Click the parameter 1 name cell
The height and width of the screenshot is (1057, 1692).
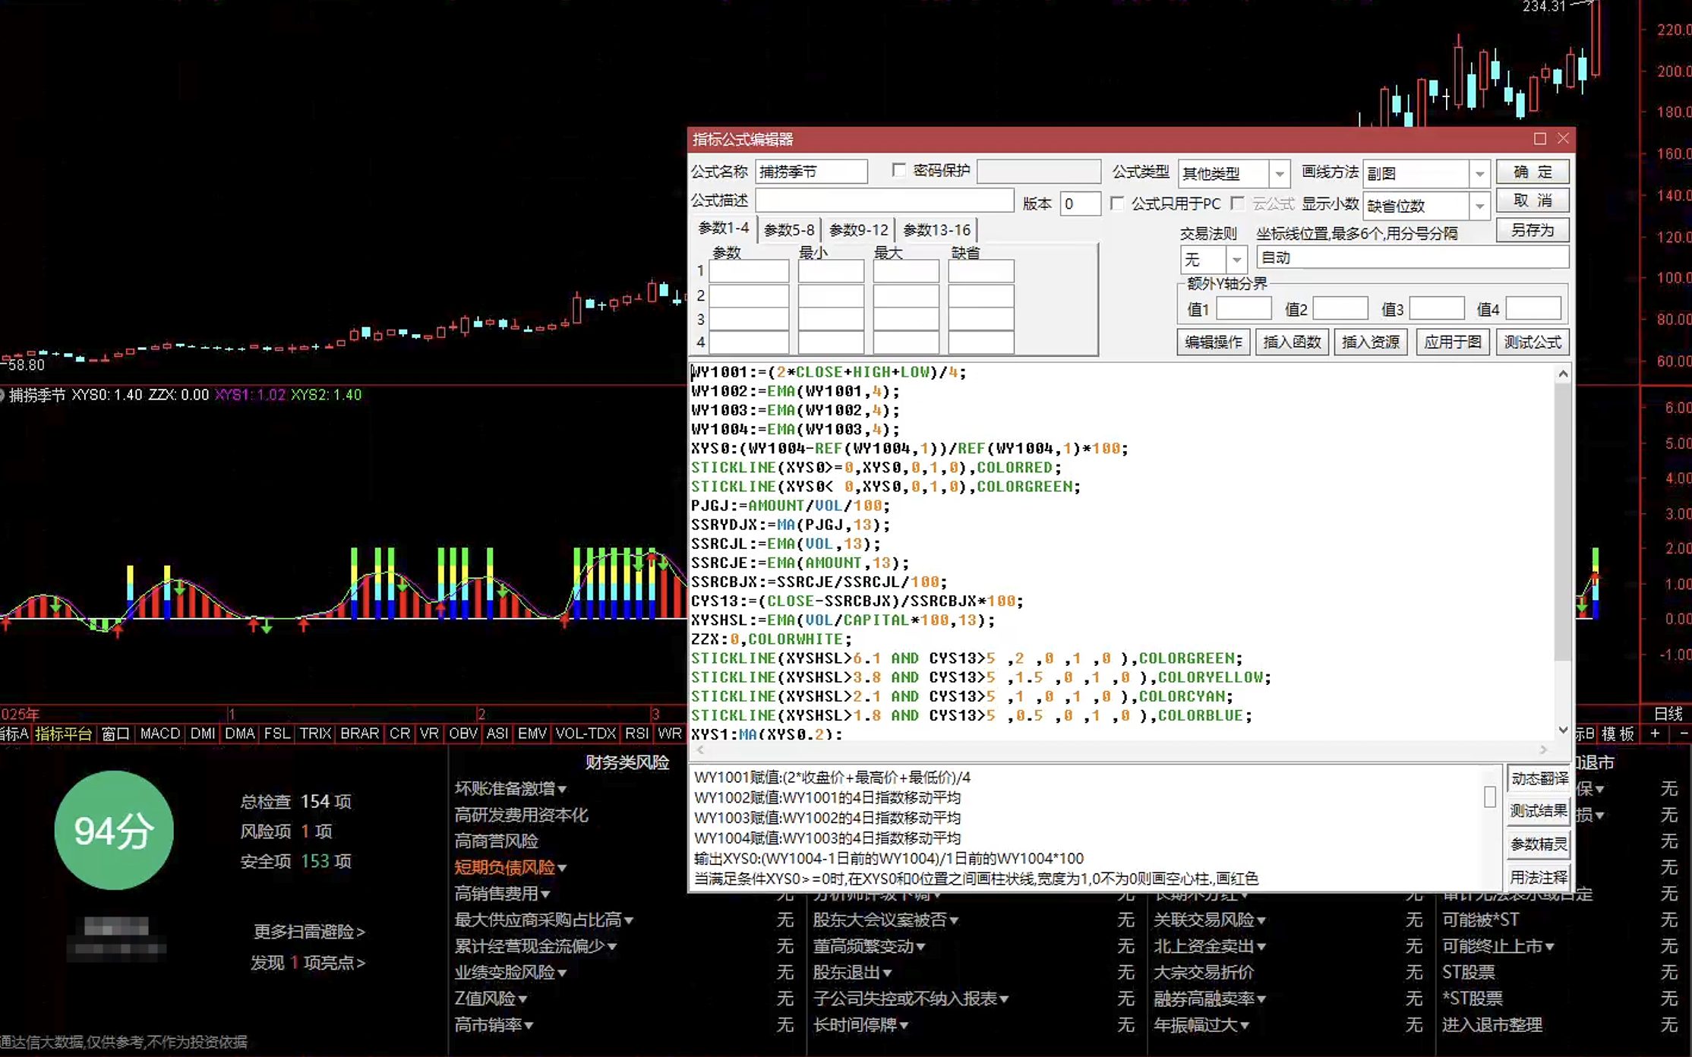(749, 271)
